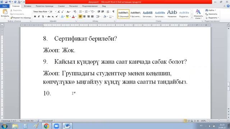Click the zoom slider handle
The height and width of the screenshot is (129, 230).
pyautogui.click(x=219, y=121)
